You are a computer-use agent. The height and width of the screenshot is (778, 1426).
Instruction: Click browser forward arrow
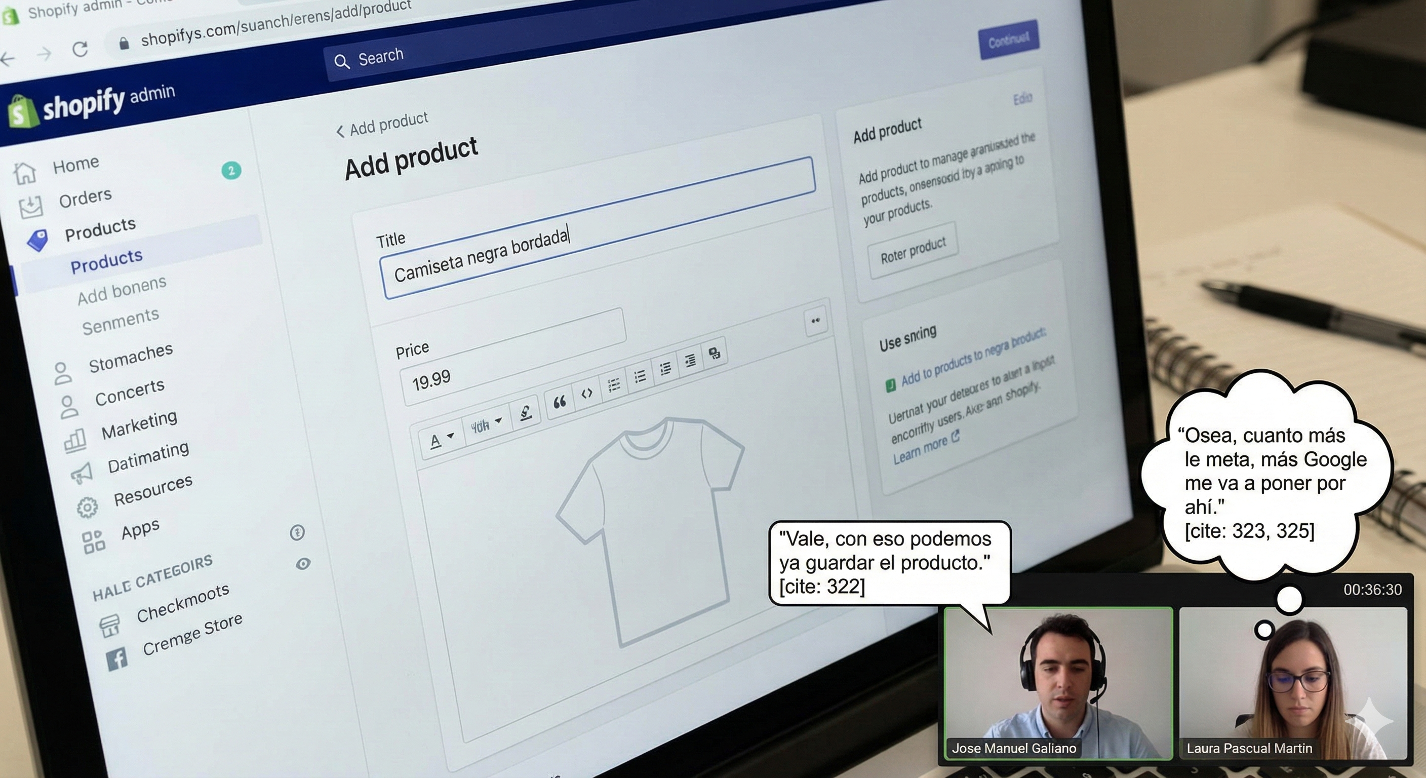pyautogui.click(x=44, y=54)
